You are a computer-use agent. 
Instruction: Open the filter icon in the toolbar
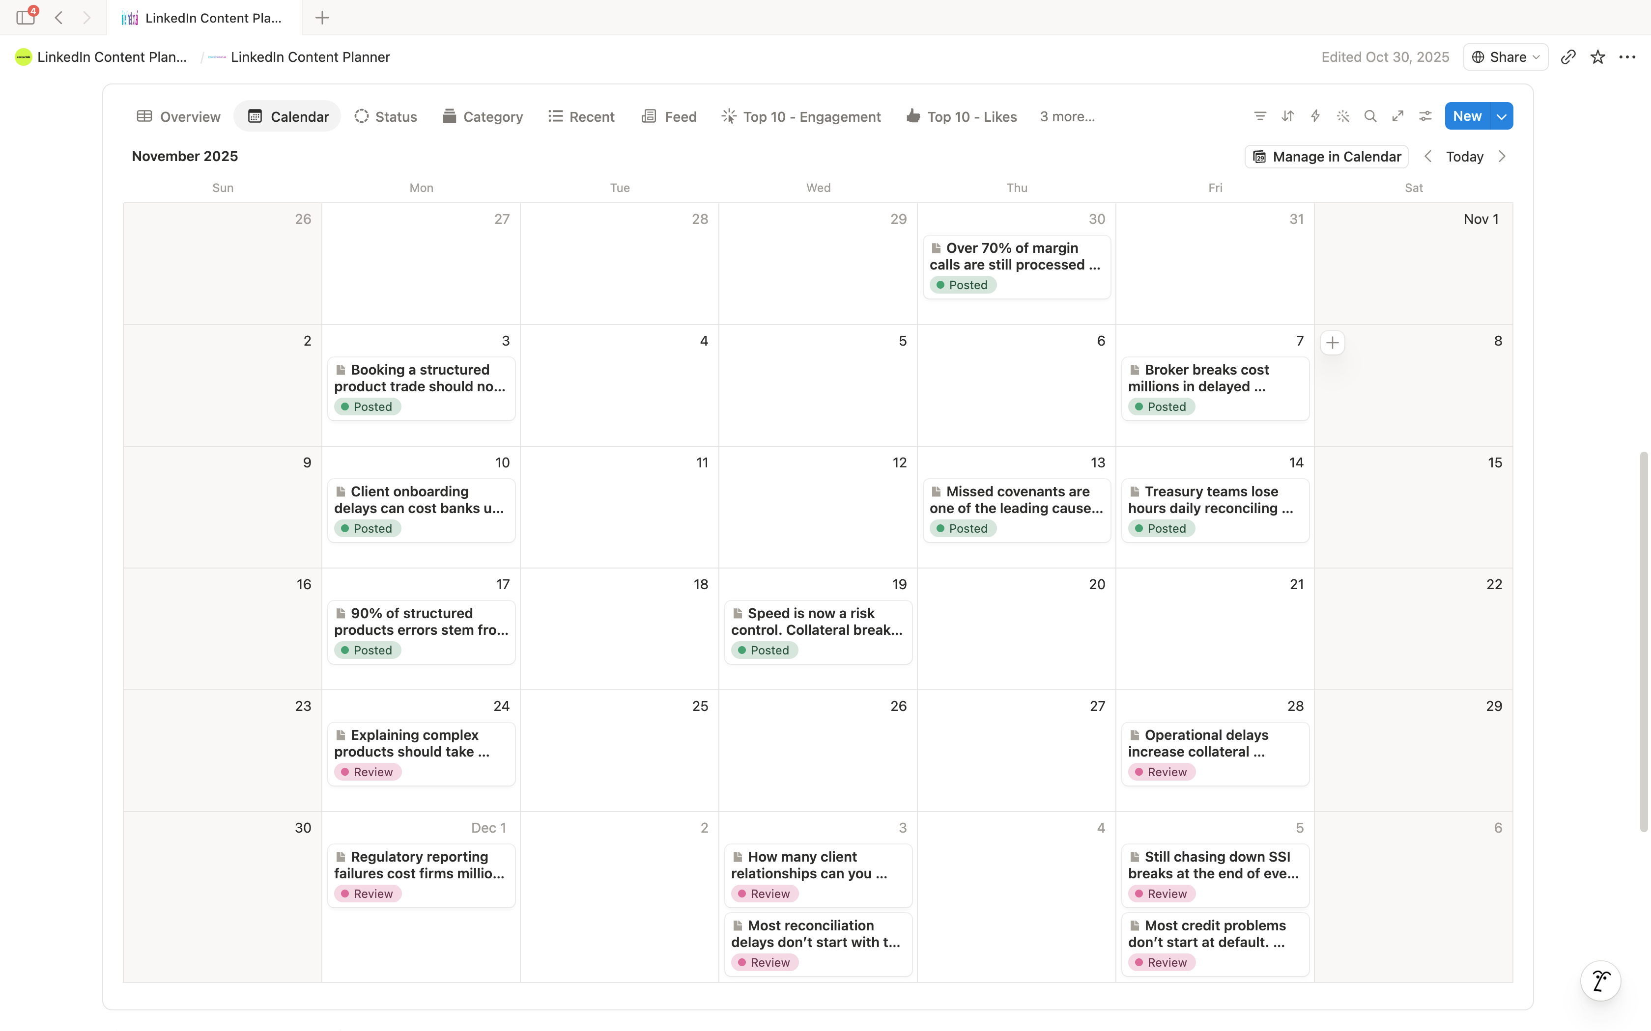[x=1260, y=117]
